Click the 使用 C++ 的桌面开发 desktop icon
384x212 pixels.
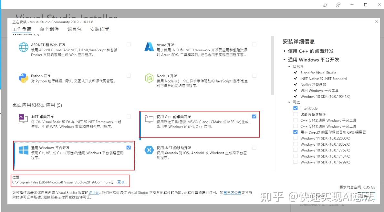(x=149, y=119)
